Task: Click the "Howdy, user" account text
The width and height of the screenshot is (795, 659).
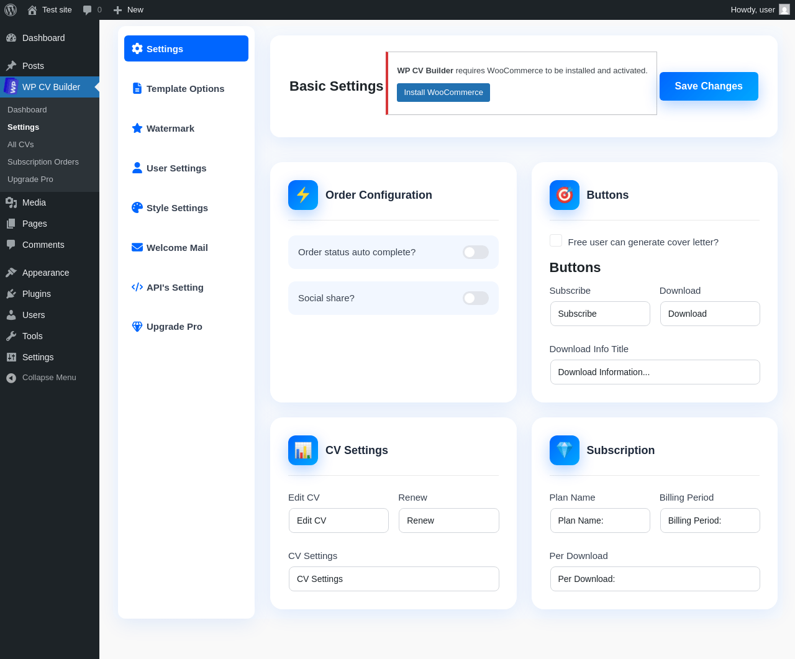Action: pyautogui.click(x=753, y=10)
